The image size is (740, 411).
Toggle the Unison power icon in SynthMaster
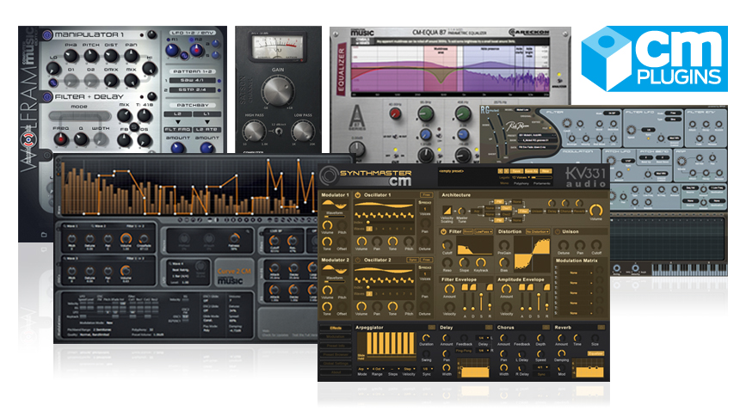[558, 231]
